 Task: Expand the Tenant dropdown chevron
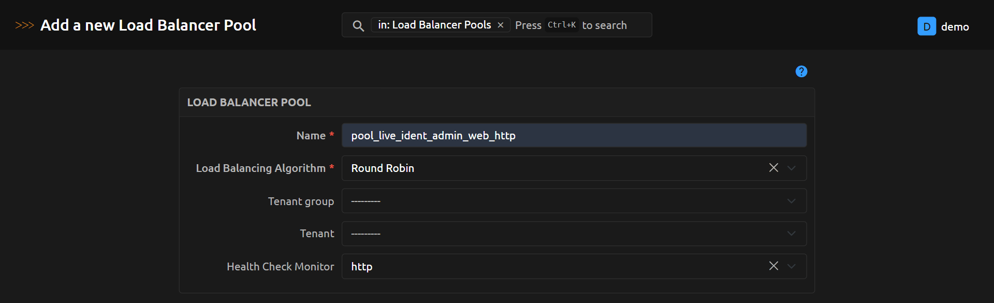point(791,234)
